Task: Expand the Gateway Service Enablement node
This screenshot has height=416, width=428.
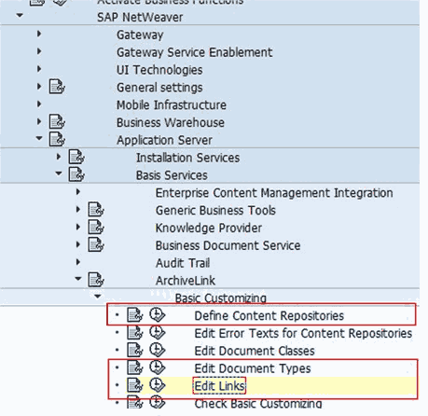Action: (39, 50)
